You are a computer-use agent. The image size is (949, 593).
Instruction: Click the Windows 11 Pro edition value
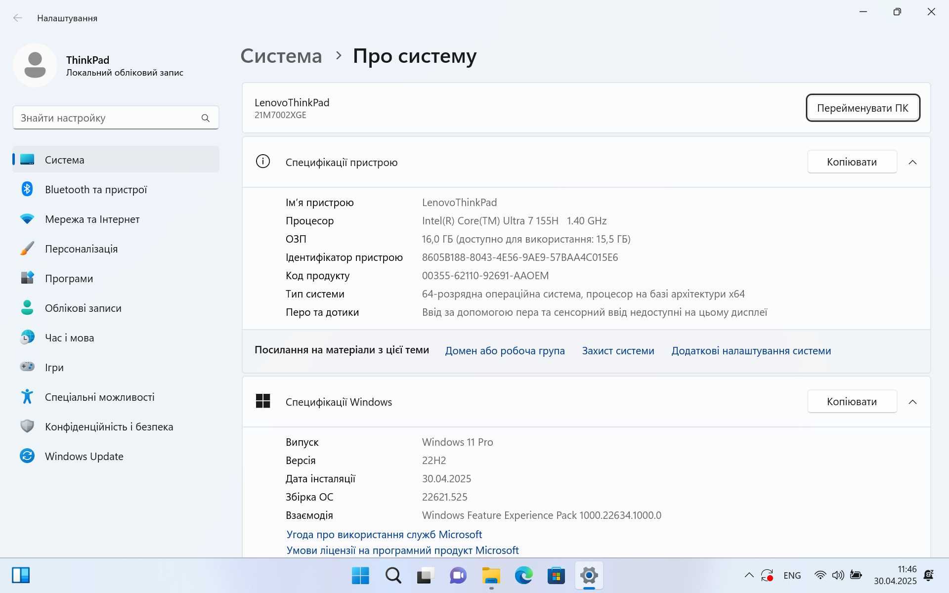tap(457, 442)
